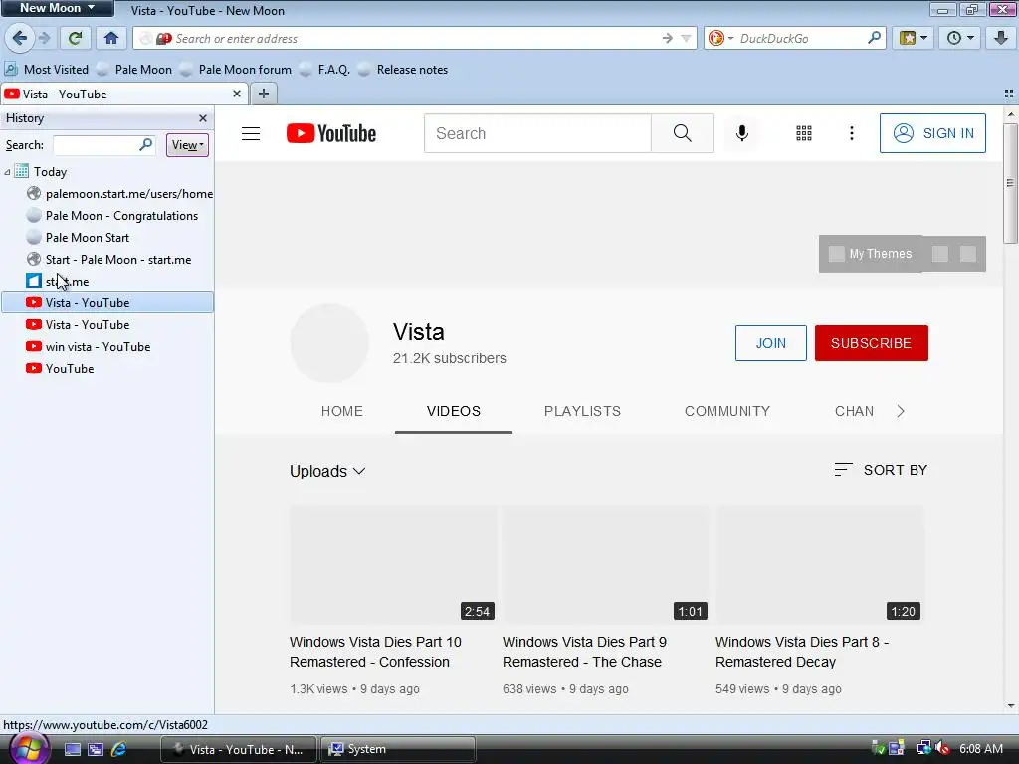The image size is (1019, 764).
Task: Select the Vista - YouTube browser tab
Action: pyautogui.click(x=123, y=94)
